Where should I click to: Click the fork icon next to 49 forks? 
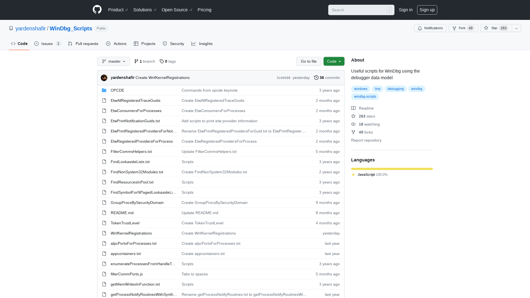click(x=353, y=132)
